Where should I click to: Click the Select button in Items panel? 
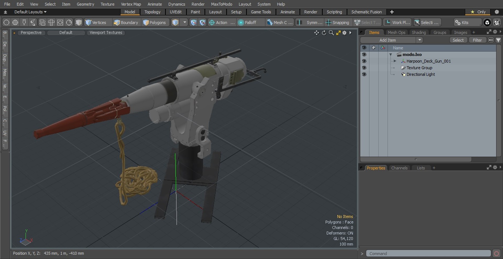(x=458, y=40)
